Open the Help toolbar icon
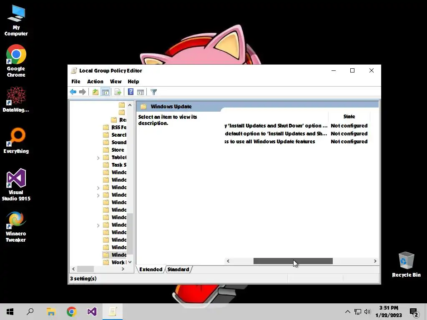This screenshot has width=427, height=320. coord(131,92)
